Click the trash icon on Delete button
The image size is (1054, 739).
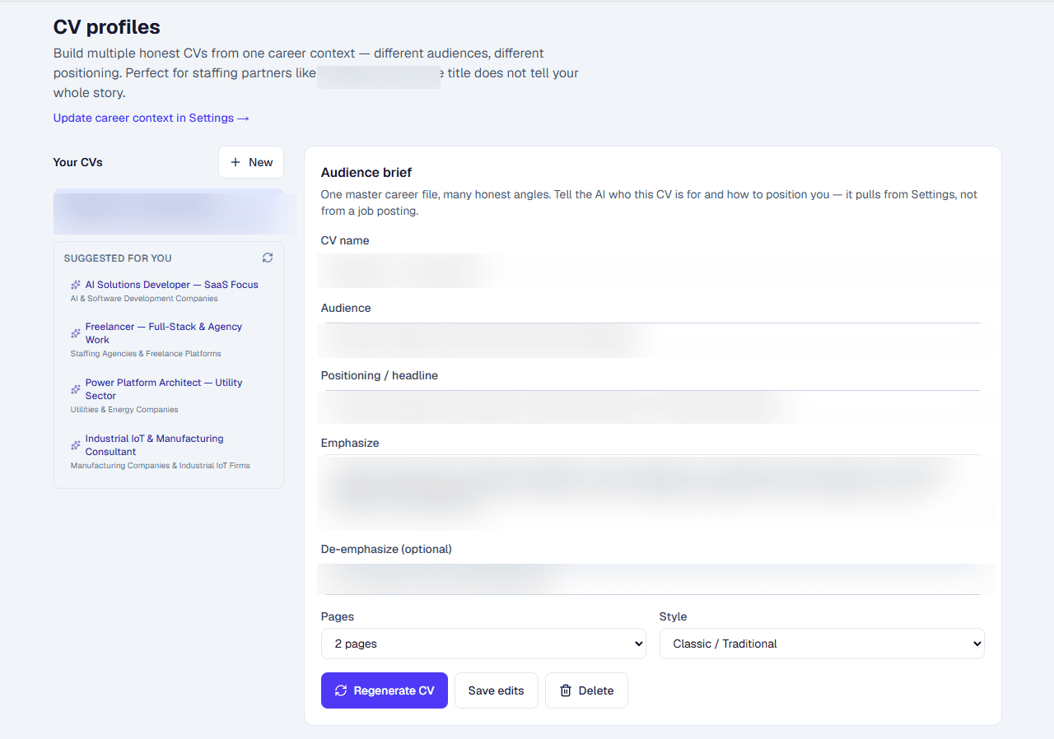pyautogui.click(x=566, y=690)
